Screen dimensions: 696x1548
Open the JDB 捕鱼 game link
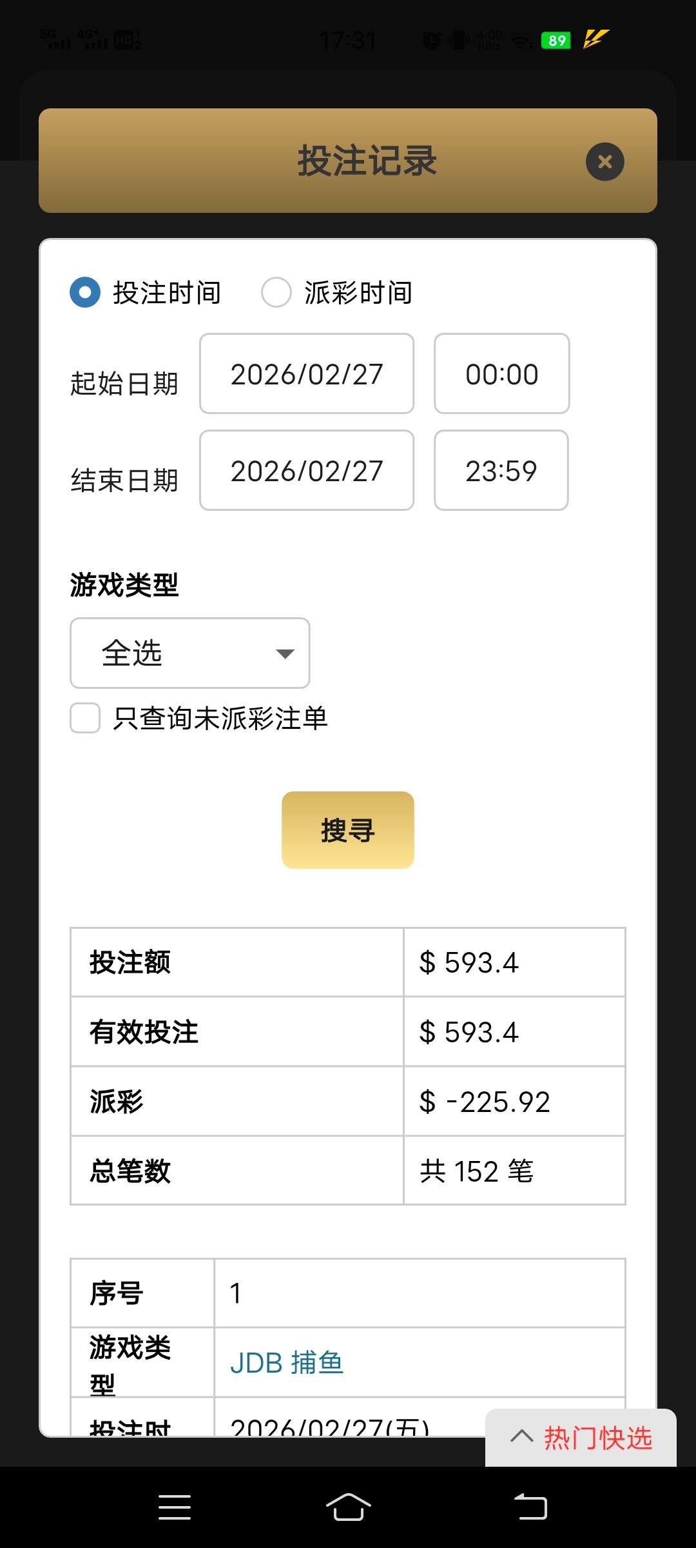287,1363
